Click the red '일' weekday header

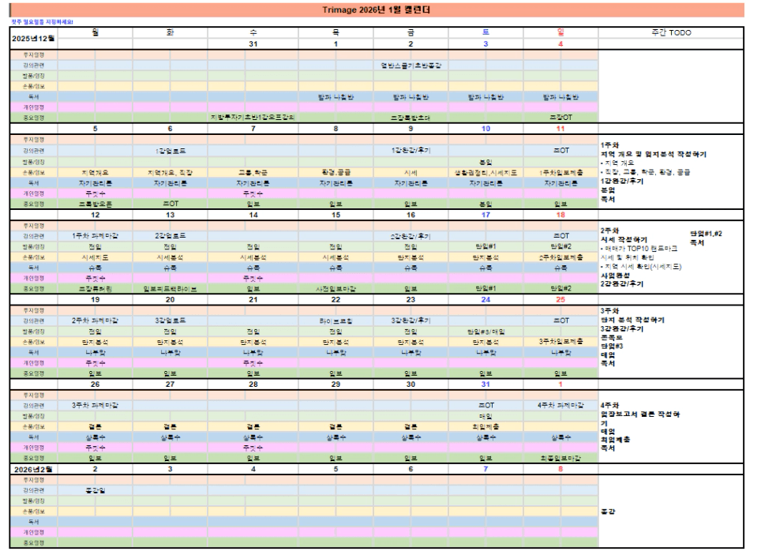560,32
